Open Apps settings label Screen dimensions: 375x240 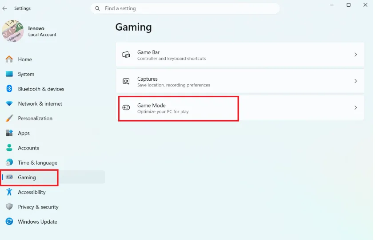(x=24, y=133)
